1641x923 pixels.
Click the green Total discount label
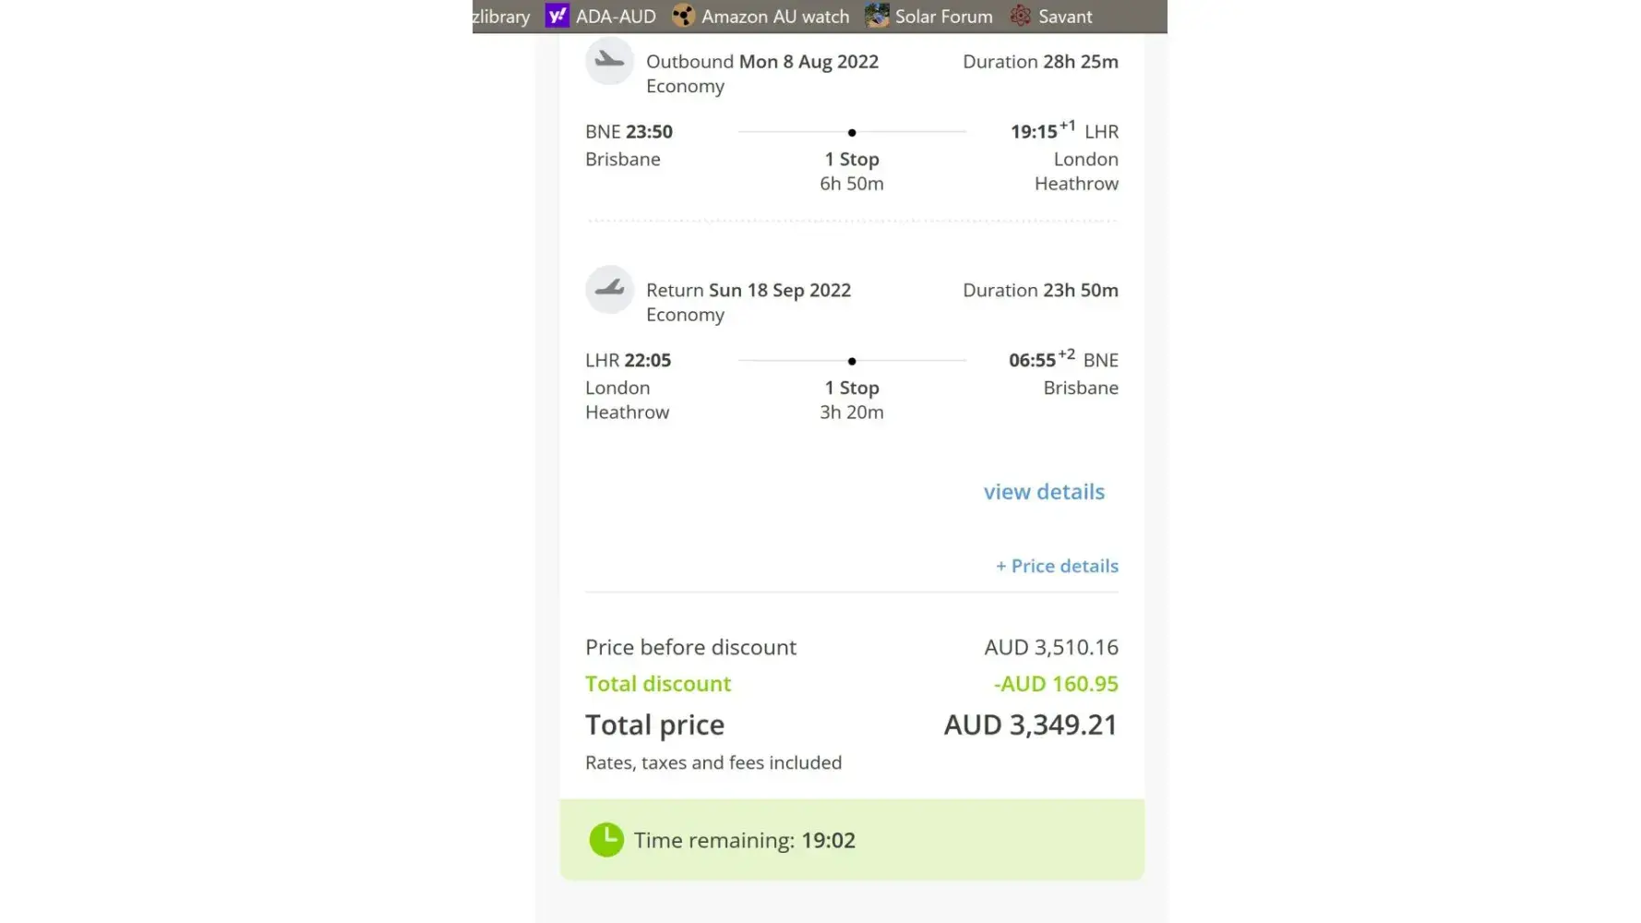coord(658,684)
